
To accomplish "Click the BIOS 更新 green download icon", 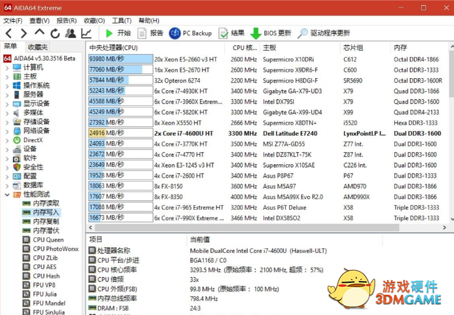I will tap(256, 33).
